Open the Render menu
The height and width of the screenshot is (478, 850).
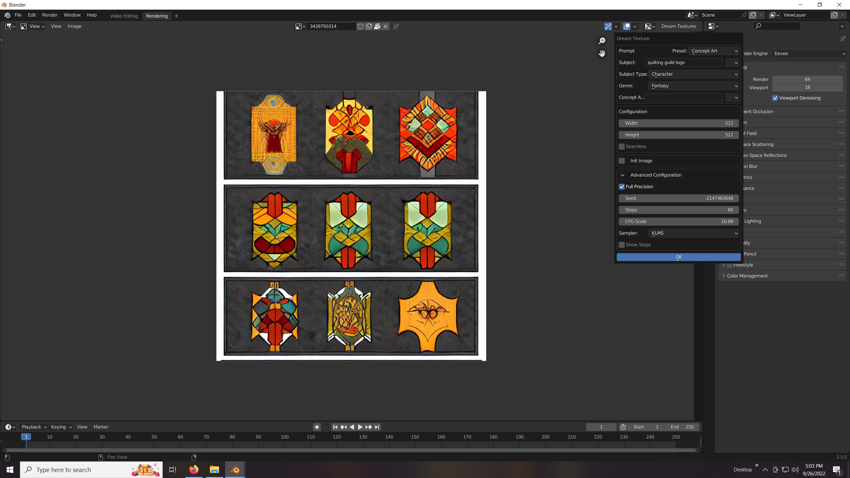pos(50,15)
